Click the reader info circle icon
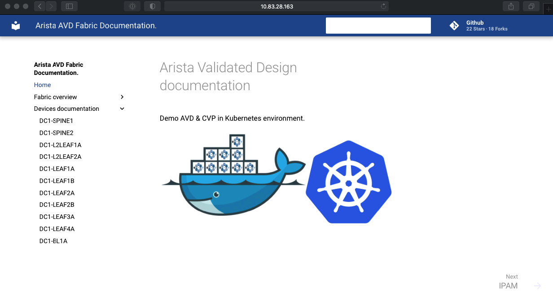 click(x=132, y=6)
